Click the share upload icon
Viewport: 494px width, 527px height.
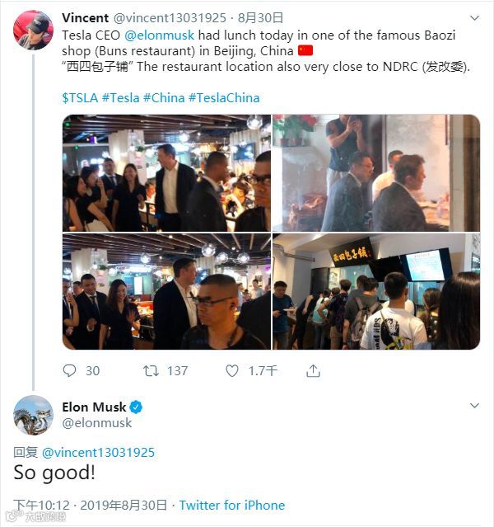[x=313, y=371]
